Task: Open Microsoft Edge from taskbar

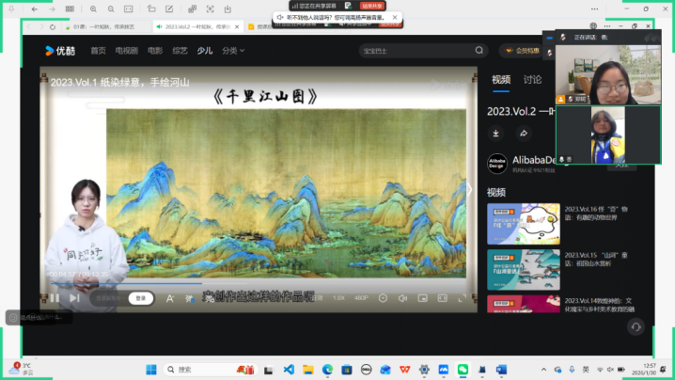Action: pos(327,370)
